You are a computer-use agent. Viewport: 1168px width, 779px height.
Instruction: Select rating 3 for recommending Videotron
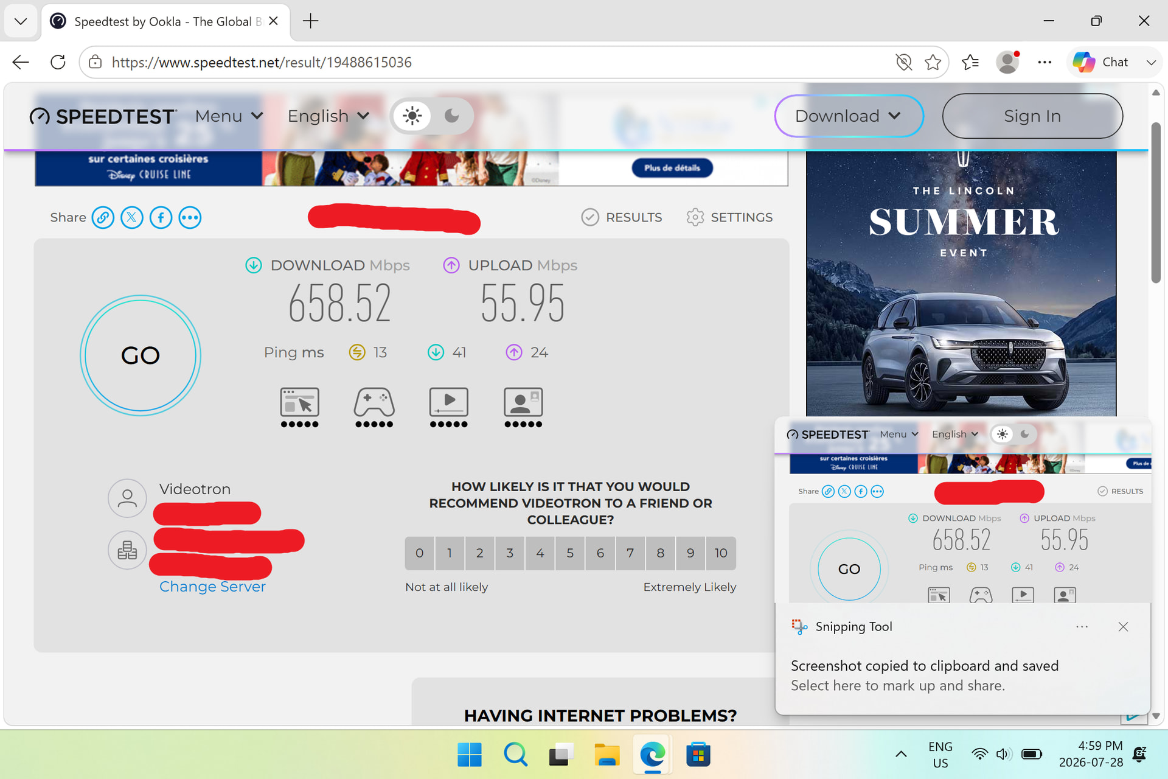[510, 553]
